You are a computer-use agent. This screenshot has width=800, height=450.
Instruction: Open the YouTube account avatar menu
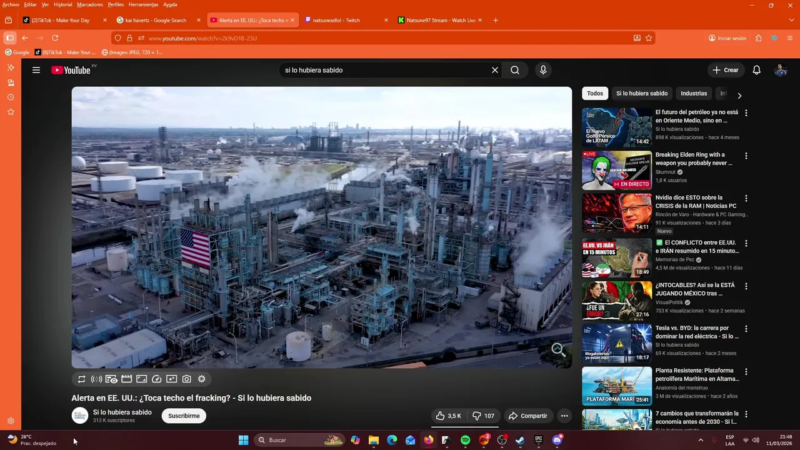781,70
